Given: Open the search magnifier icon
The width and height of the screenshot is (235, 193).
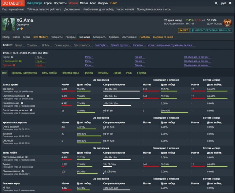Looking at the screenshot, I should [216, 3].
